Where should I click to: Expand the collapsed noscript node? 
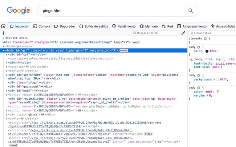(7, 67)
